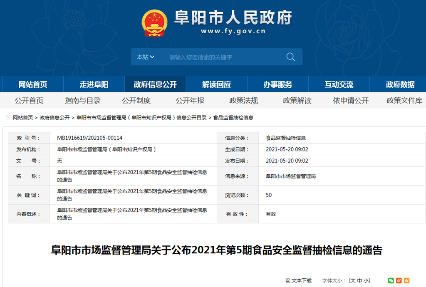Viewport: 426px width, 287px height.
Task: Click index number MB1916619/202105-00114
Action: [x=90, y=138]
